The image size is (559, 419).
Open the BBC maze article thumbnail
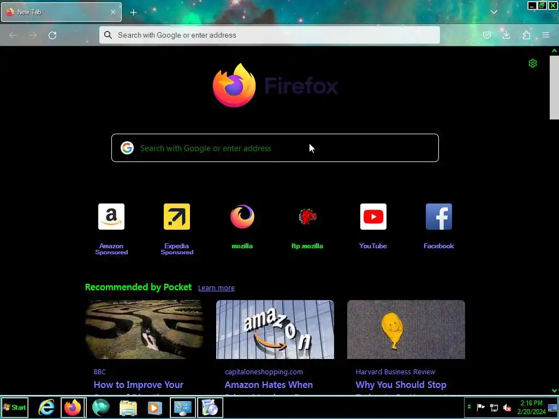point(144,329)
